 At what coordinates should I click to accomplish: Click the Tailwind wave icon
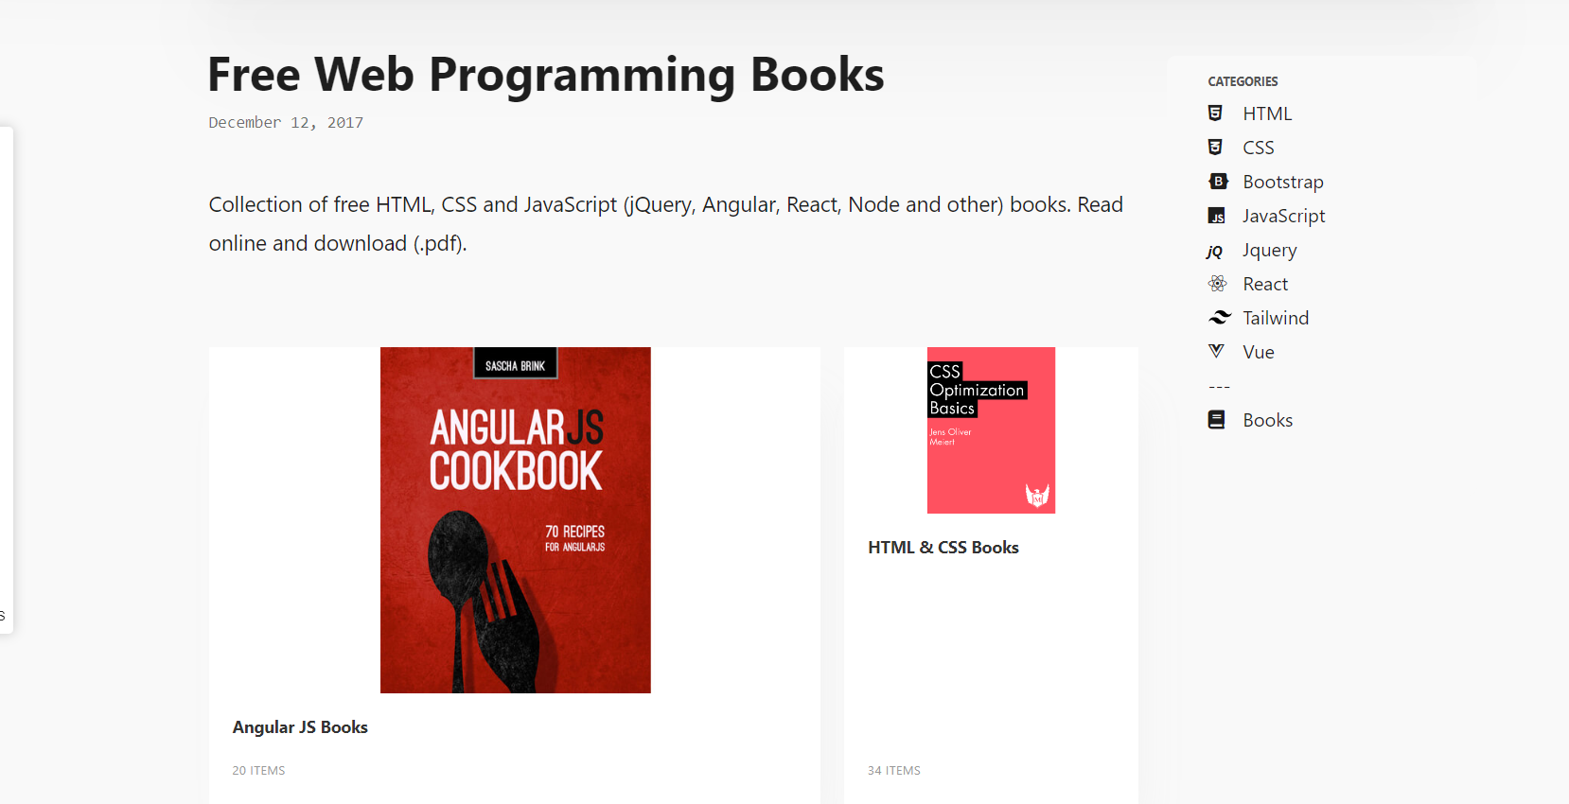(1220, 318)
